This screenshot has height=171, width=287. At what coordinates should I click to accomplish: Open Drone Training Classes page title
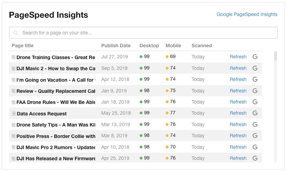click(x=56, y=57)
